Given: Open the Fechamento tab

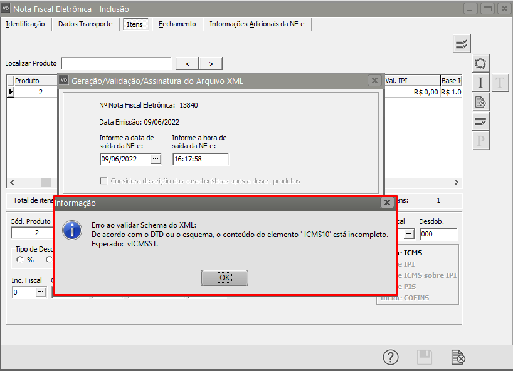Looking at the screenshot, I should click(x=177, y=24).
